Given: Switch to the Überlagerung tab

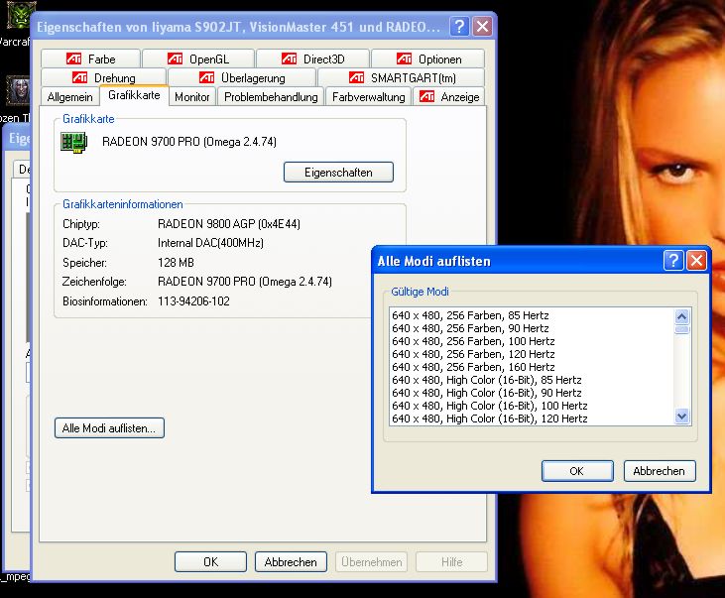Looking at the screenshot, I should click(242, 77).
